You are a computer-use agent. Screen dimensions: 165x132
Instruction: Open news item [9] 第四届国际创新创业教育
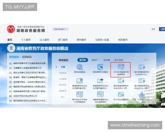(x=28, y=101)
